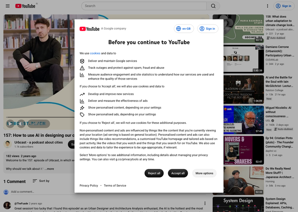Open title 'Ep 94: Cristian Pinto'
Image resolution: width=298 pixels, height=212 pixels.
coord(279,142)
